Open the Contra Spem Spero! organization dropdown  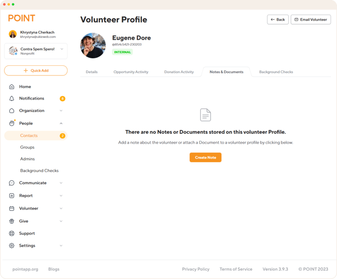(36, 51)
